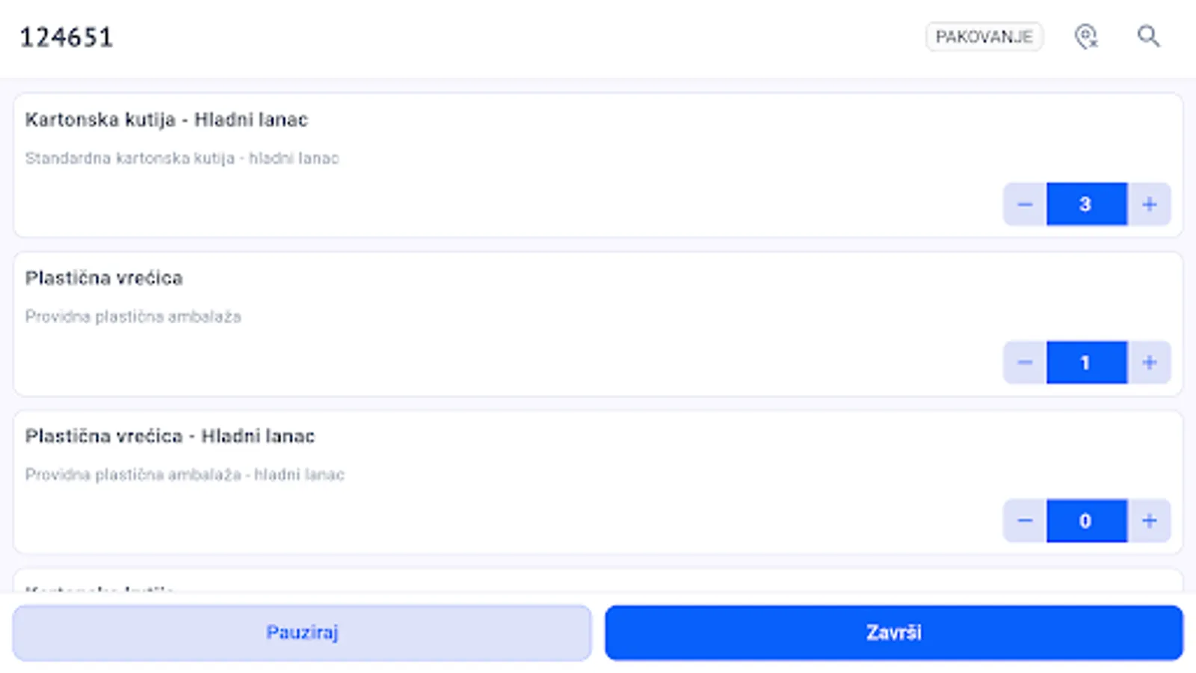
Task: Decrease Kartonska kutija - Hladni lanac quantity
Action: coord(1025,204)
